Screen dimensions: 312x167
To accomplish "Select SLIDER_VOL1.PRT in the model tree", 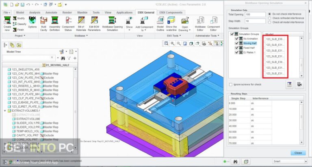I will tap(28, 123).
